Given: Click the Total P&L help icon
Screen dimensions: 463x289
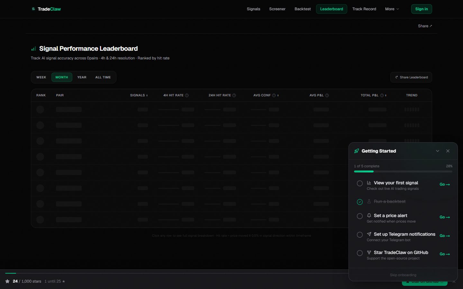Looking at the screenshot, I should click(x=382, y=95).
